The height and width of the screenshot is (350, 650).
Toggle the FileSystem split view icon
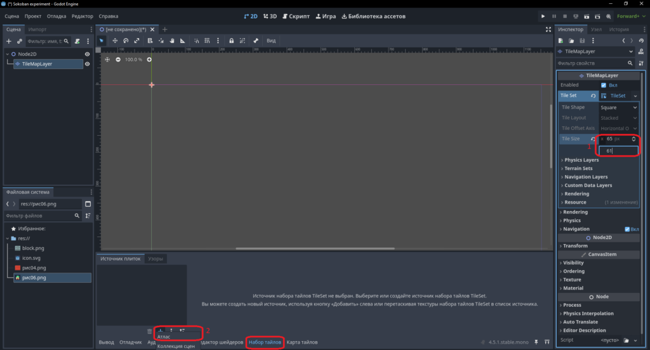click(88, 204)
